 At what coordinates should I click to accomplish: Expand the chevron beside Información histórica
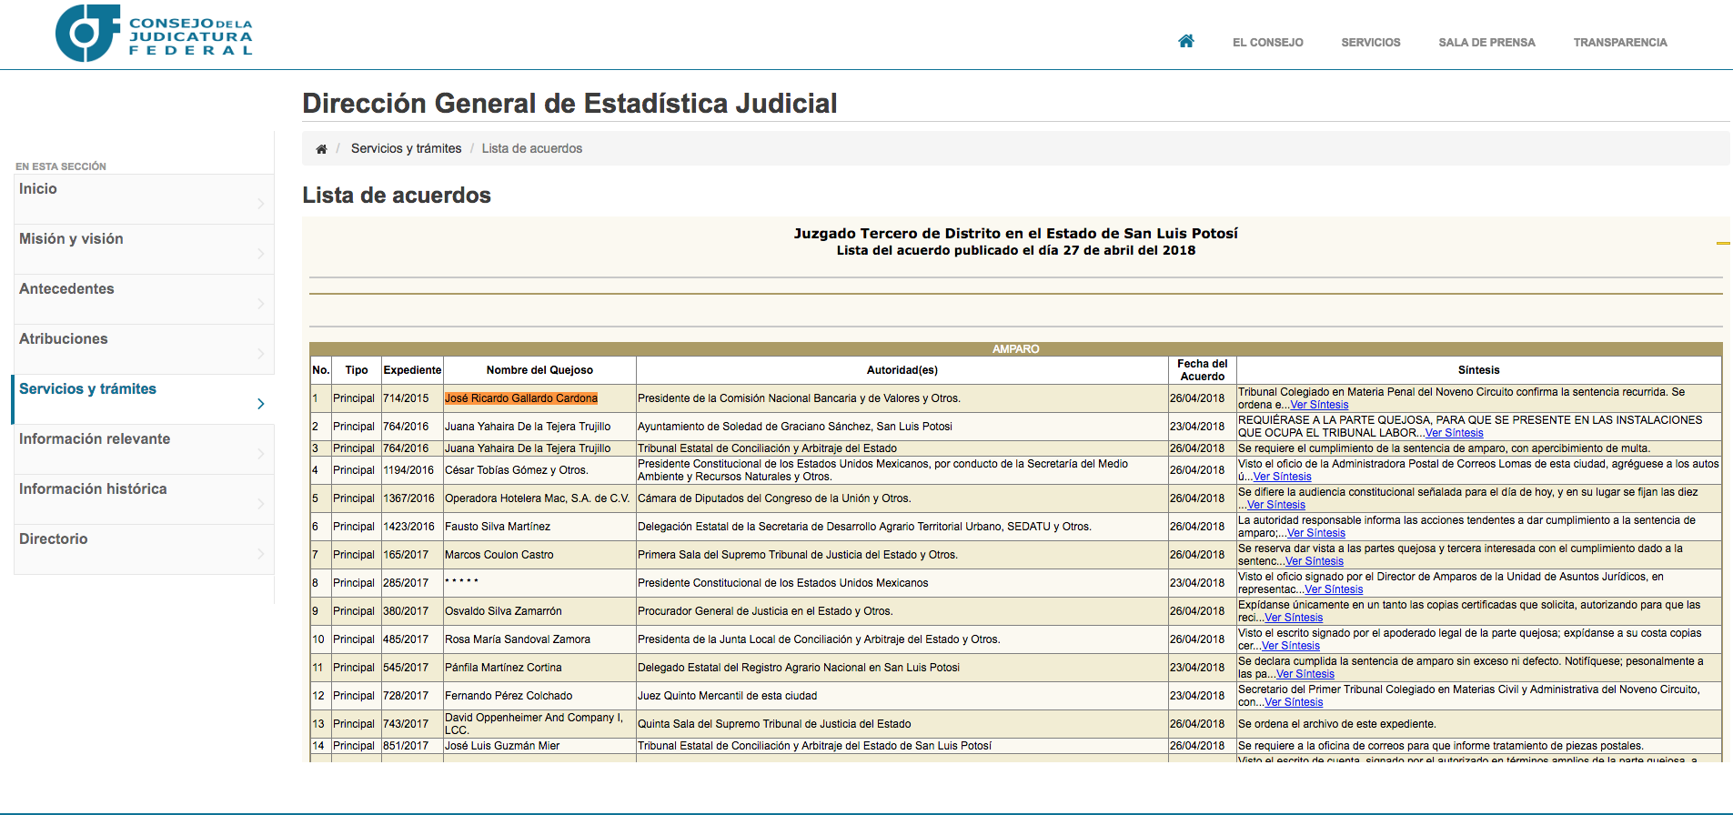tap(261, 504)
